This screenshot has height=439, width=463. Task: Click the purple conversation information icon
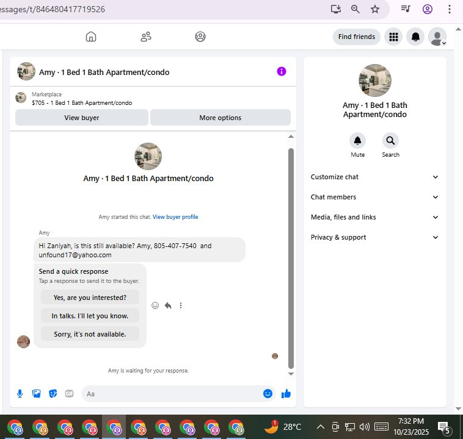click(282, 71)
